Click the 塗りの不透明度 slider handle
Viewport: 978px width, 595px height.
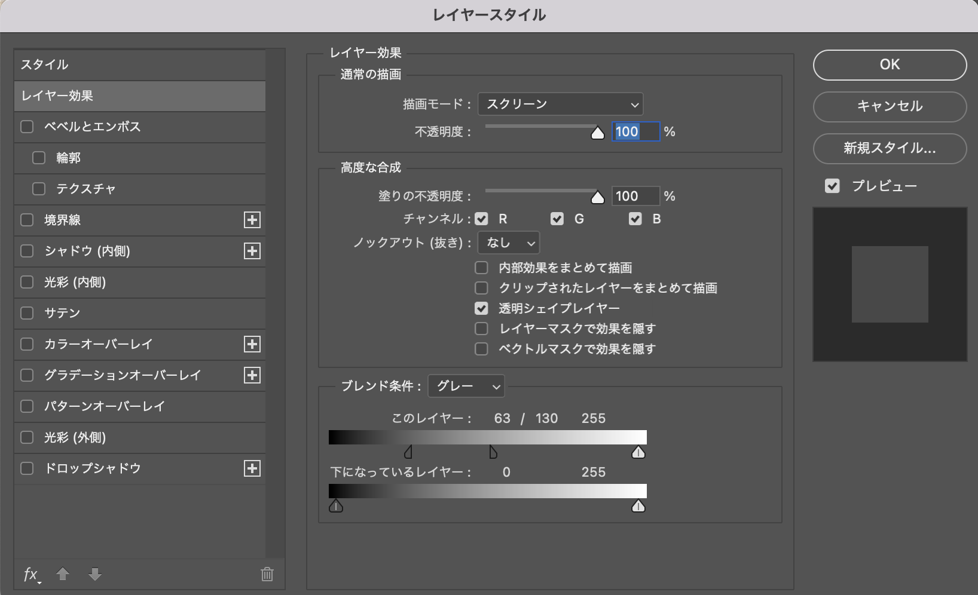(x=597, y=198)
